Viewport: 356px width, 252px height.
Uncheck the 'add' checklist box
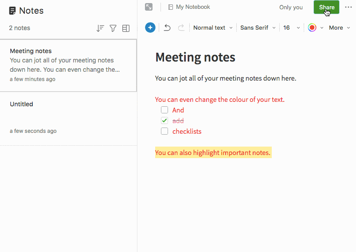pyautogui.click(x=164, y=120)
